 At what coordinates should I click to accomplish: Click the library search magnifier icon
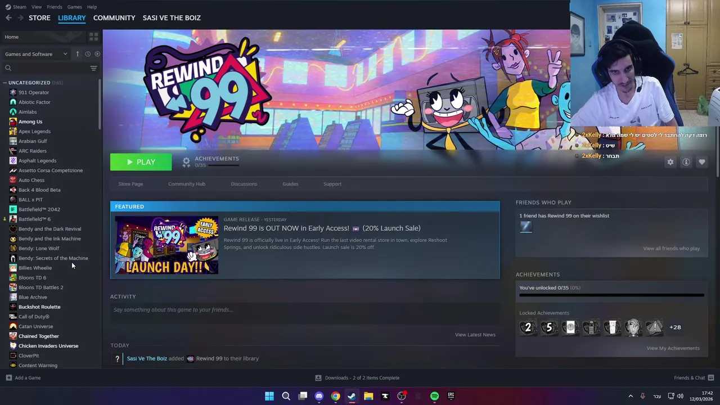click(8, 68)
